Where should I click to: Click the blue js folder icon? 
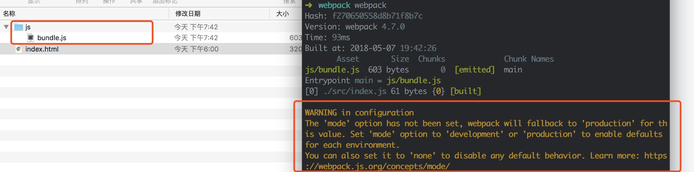tap(19, 27)
